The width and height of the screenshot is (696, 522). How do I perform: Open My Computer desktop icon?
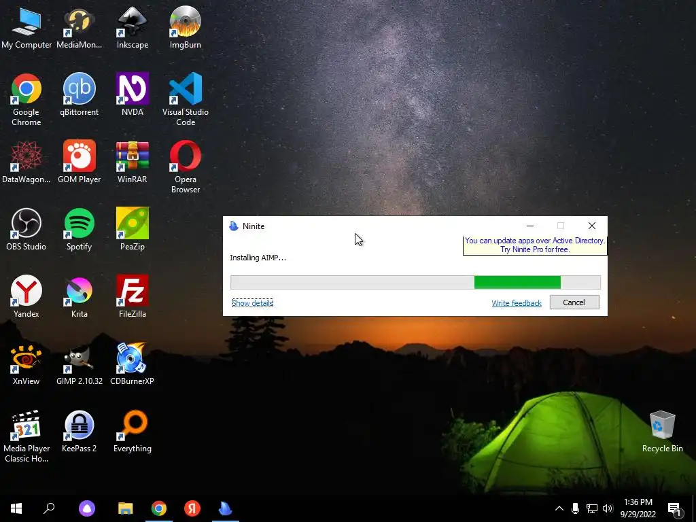[27, 28]
